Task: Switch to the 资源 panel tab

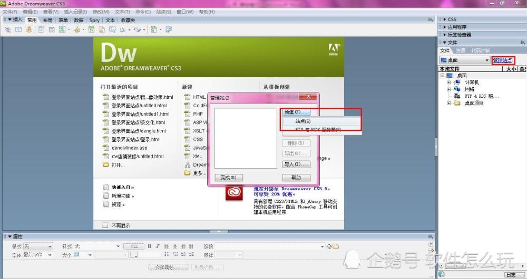Action: pyautogui.click(x=461, y=50)
